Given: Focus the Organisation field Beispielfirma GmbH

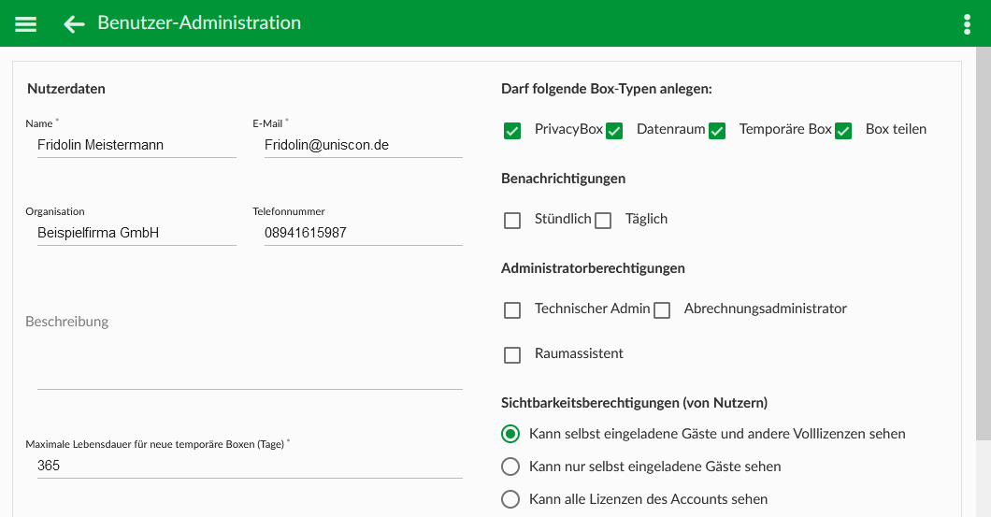Looking at the screenshot, I should 136,233.
